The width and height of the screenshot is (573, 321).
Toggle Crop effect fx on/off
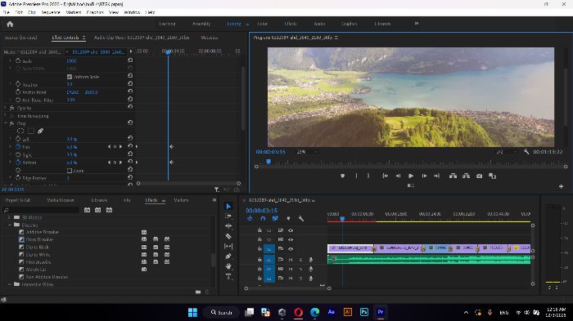pyautogui.click(x=11, y=123)
